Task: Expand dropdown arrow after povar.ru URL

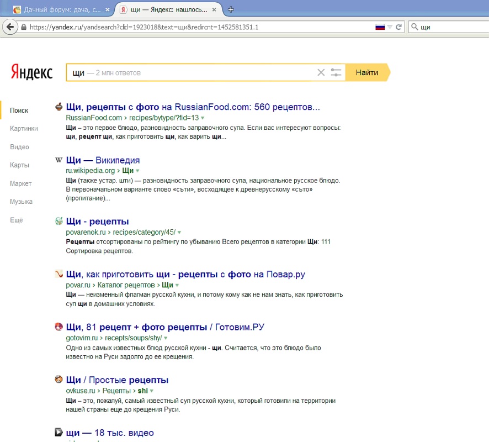Action: tap(177, 285)
